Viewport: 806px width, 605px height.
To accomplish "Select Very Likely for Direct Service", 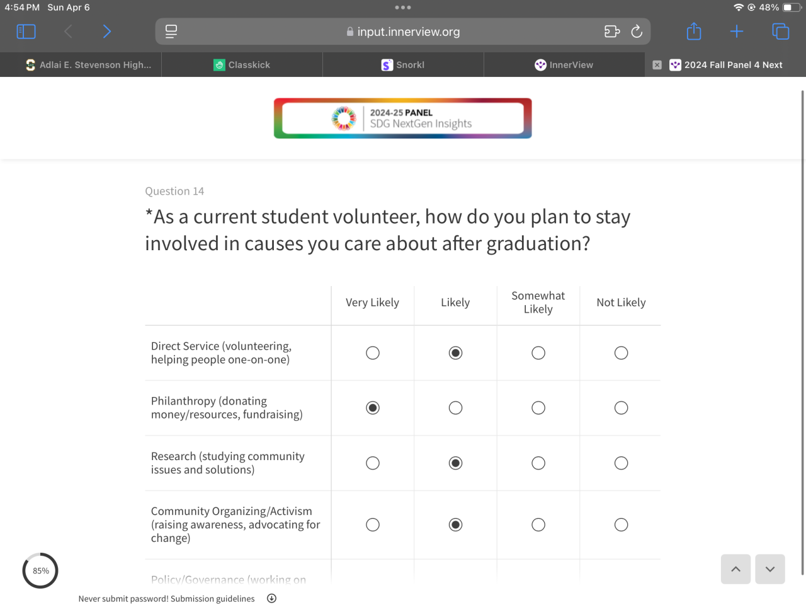I will point(373,353).
